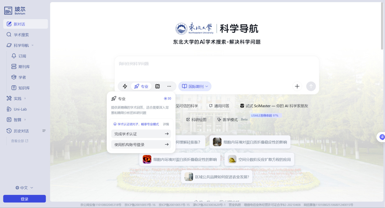Expand the 实践 sidebar section

[25, 98]
